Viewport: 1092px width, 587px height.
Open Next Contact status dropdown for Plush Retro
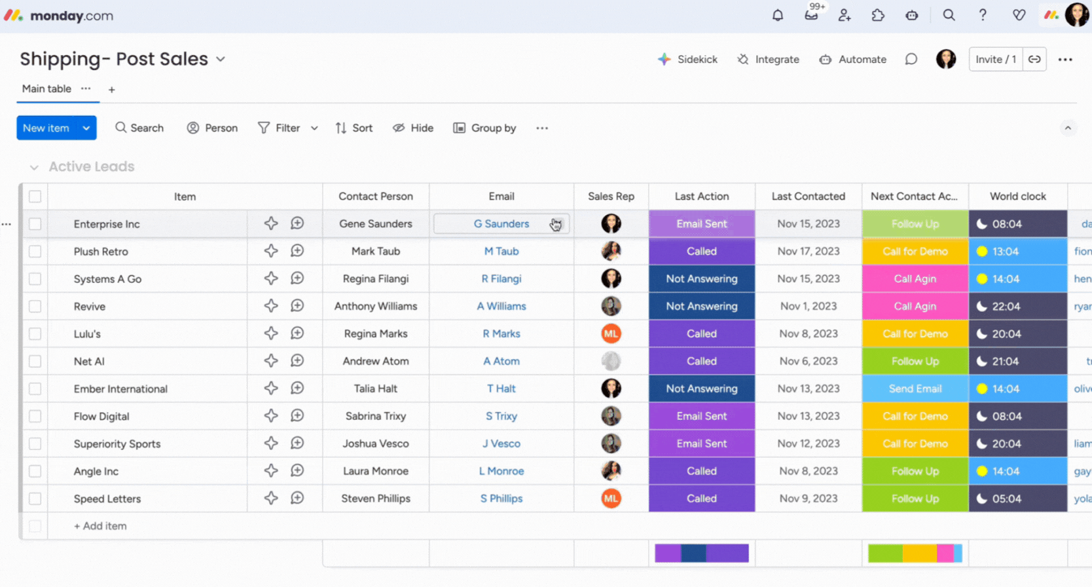(x=915, y=252)
